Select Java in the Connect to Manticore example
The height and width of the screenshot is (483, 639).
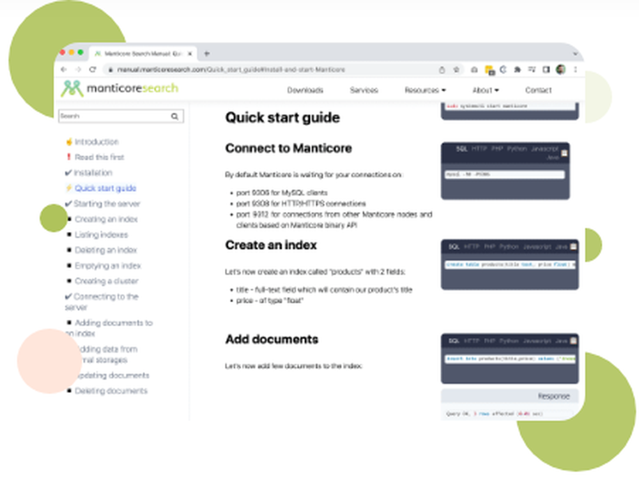tap(553, 157)
